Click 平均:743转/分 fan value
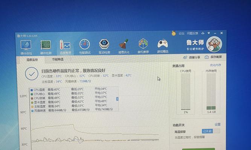Viewport: 251px width, 150px height. point(104,109)
